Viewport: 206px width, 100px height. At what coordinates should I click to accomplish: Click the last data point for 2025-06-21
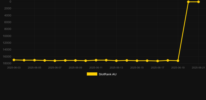click(x=198, y=2)
